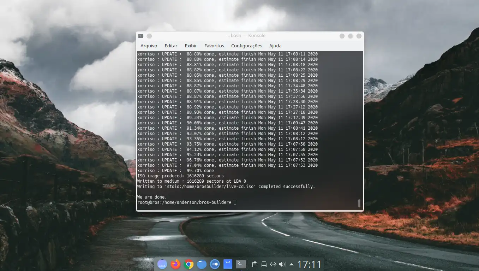Screen dimensions: 479x271
Task: Click the line with estimate 17:37:56
Action: 227,96
